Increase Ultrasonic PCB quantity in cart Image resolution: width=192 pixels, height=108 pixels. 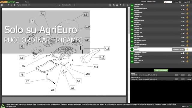pos(183,79)
